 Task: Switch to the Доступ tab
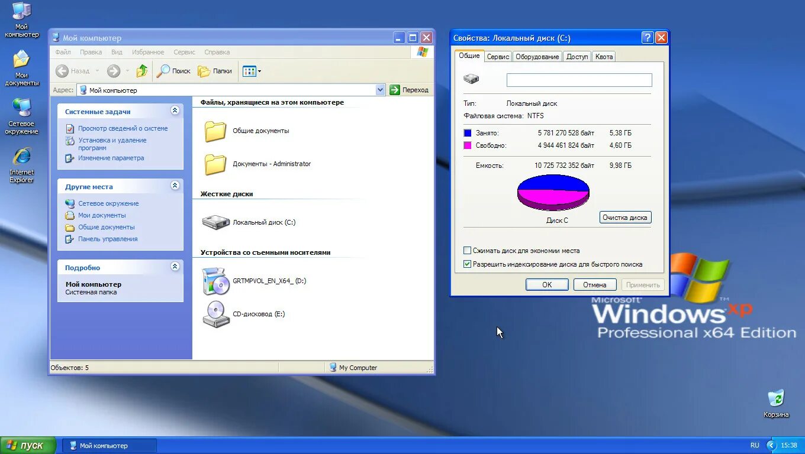(577, 57)
